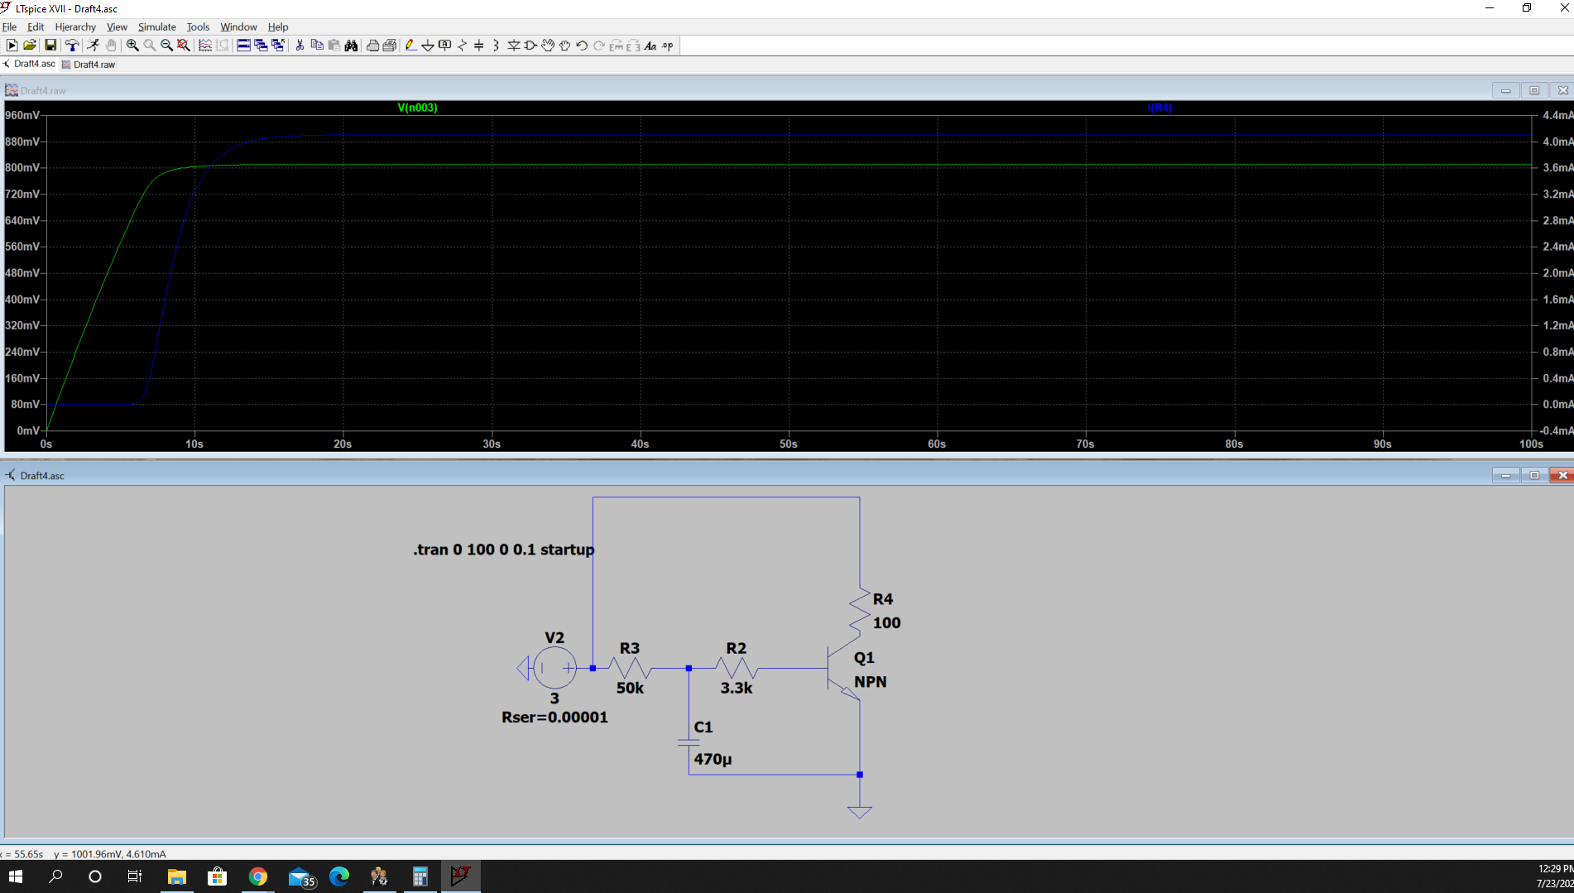Screen dimensions: 1574x893
Task: Tile windows horizontally via toolbar icon
Action: (x=243, y=46)
